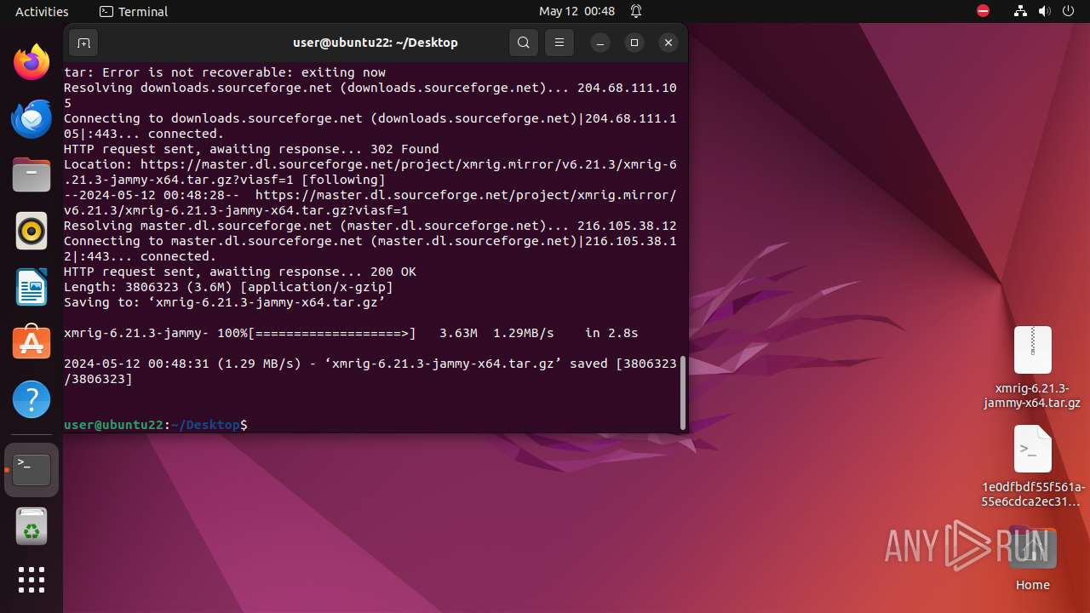
Task: Launch Thunderbird Mail from the dock
Action: [32, 118]
